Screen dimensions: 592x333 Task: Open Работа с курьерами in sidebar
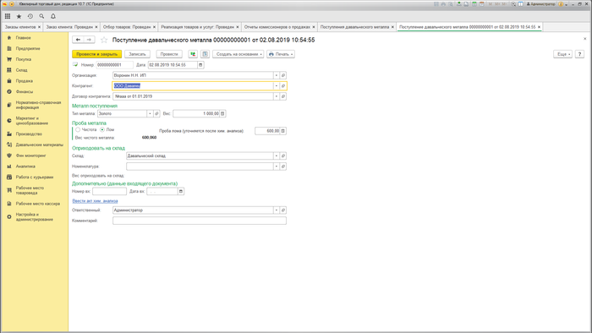[x=35, y=177]
